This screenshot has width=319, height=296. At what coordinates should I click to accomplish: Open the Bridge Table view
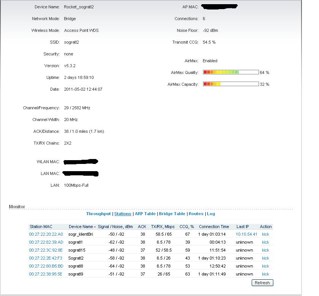(172, 214)
